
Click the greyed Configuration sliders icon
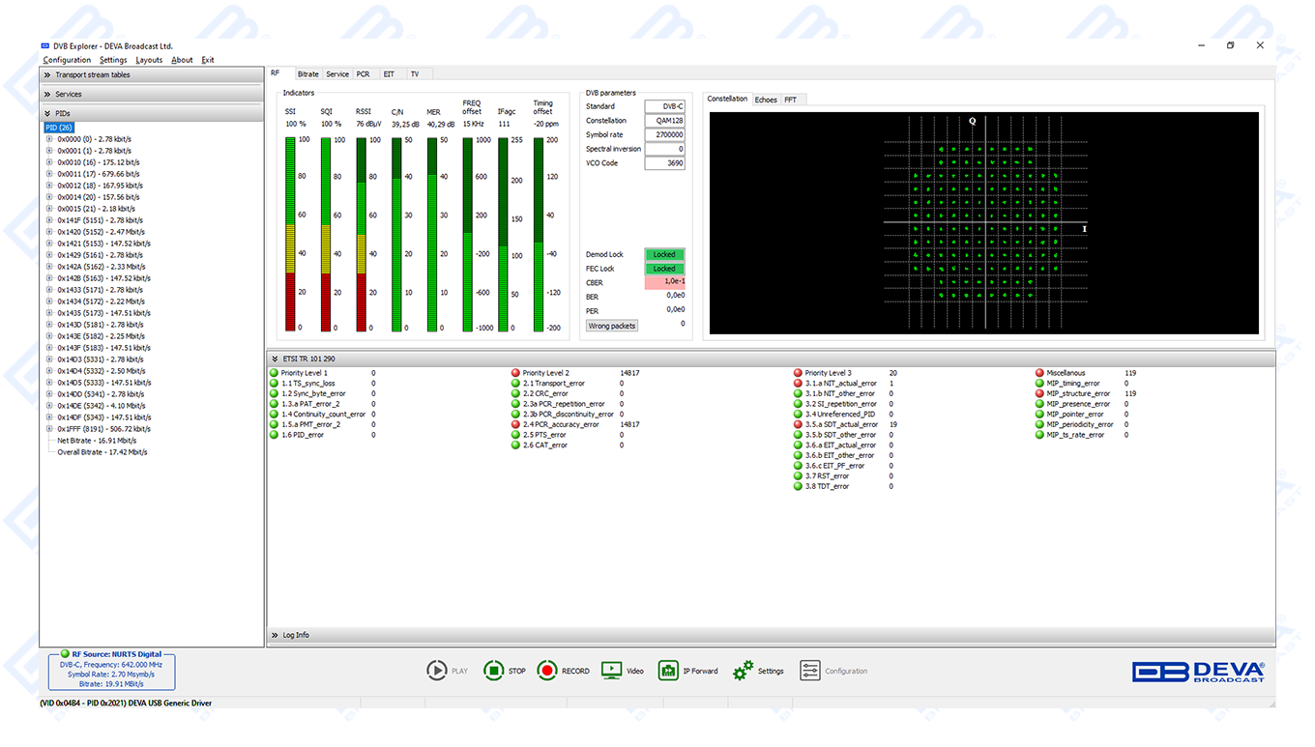(810, 671)
